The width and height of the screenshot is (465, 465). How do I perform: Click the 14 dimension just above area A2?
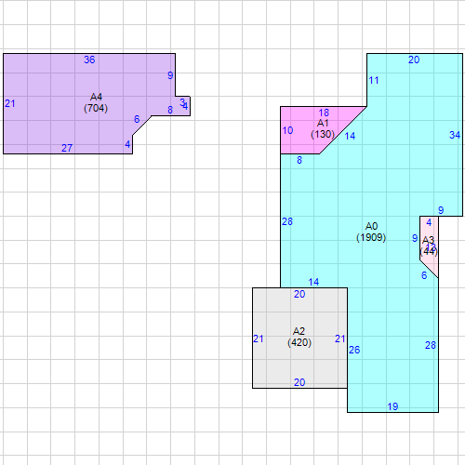313,282
